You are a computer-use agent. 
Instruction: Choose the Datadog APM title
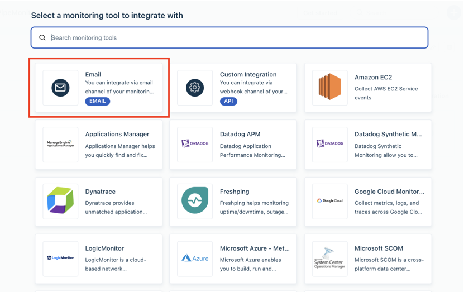[x=240, y=135]
